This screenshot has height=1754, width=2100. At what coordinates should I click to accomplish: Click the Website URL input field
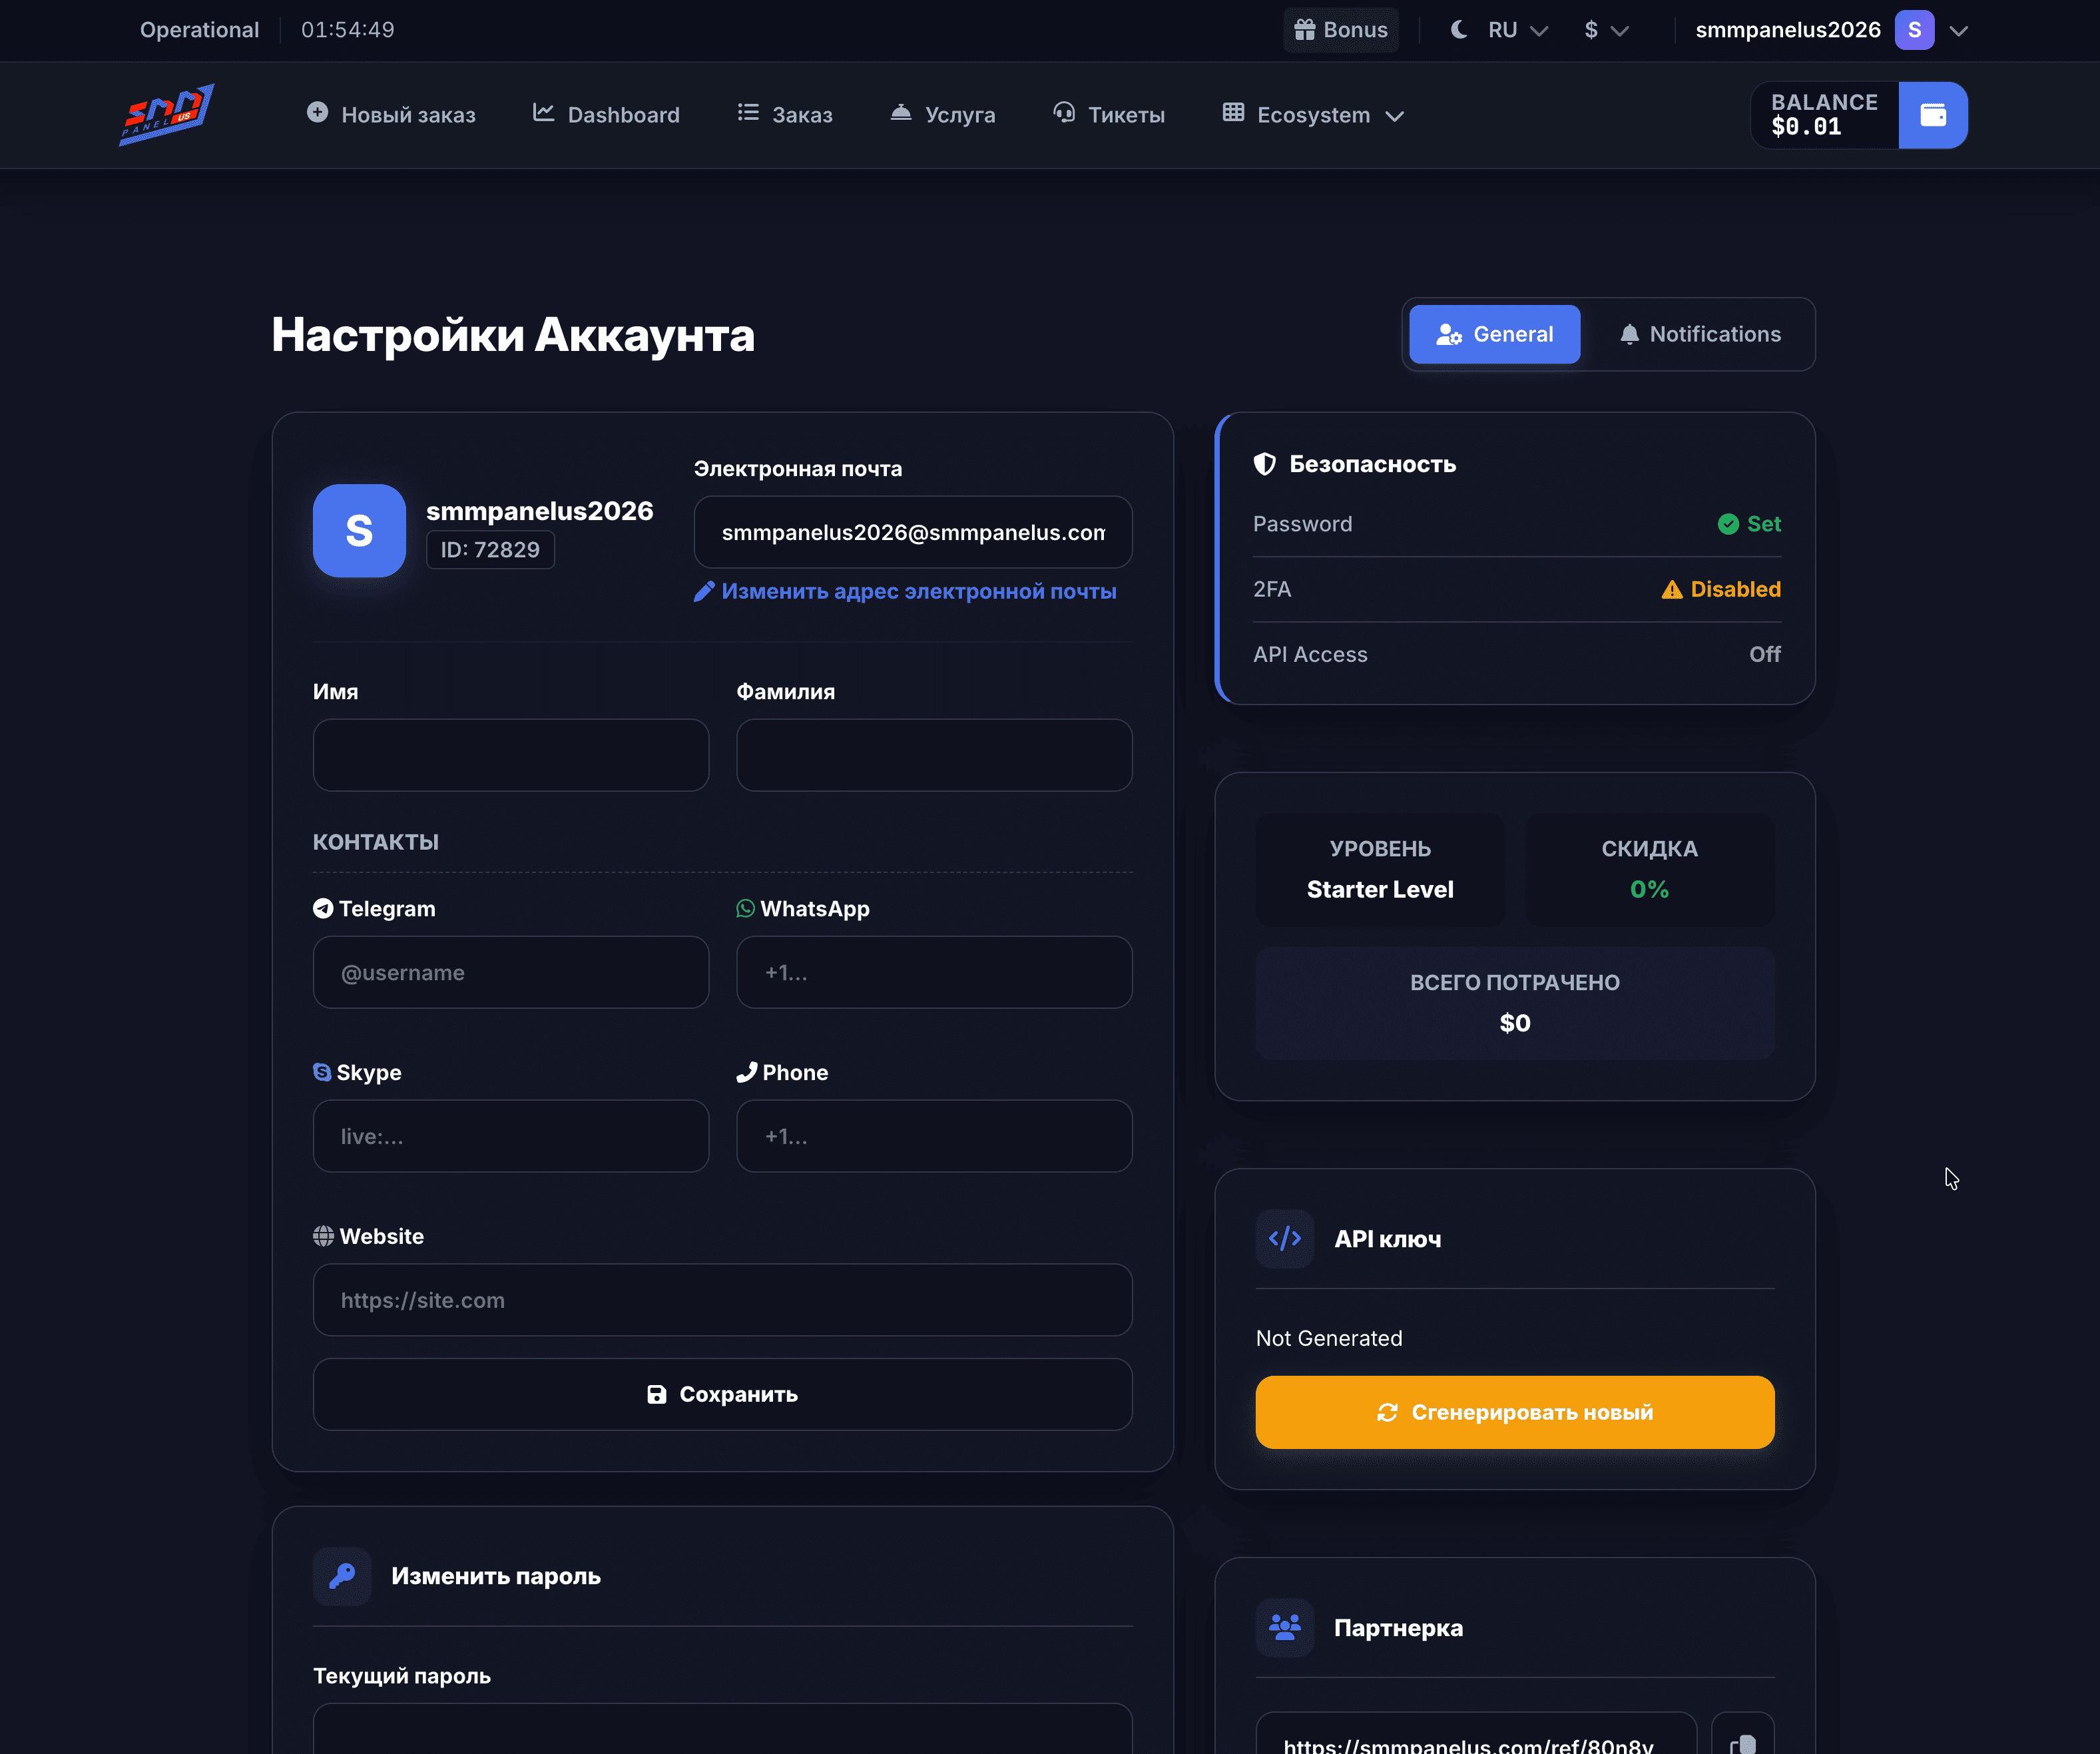722,1300
